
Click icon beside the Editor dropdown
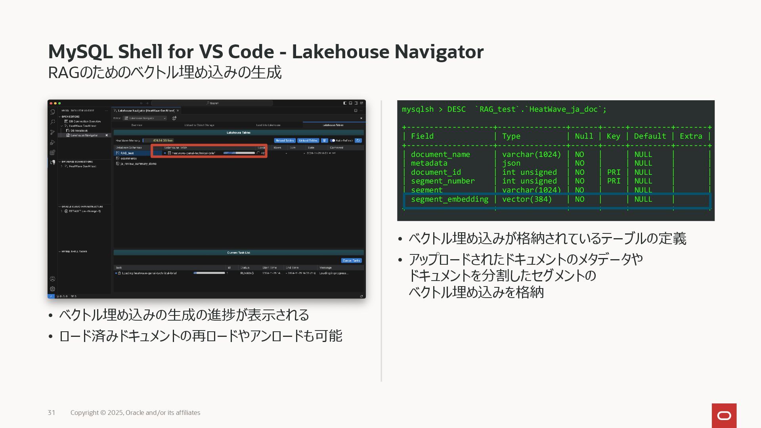click(x=174, y=118)
